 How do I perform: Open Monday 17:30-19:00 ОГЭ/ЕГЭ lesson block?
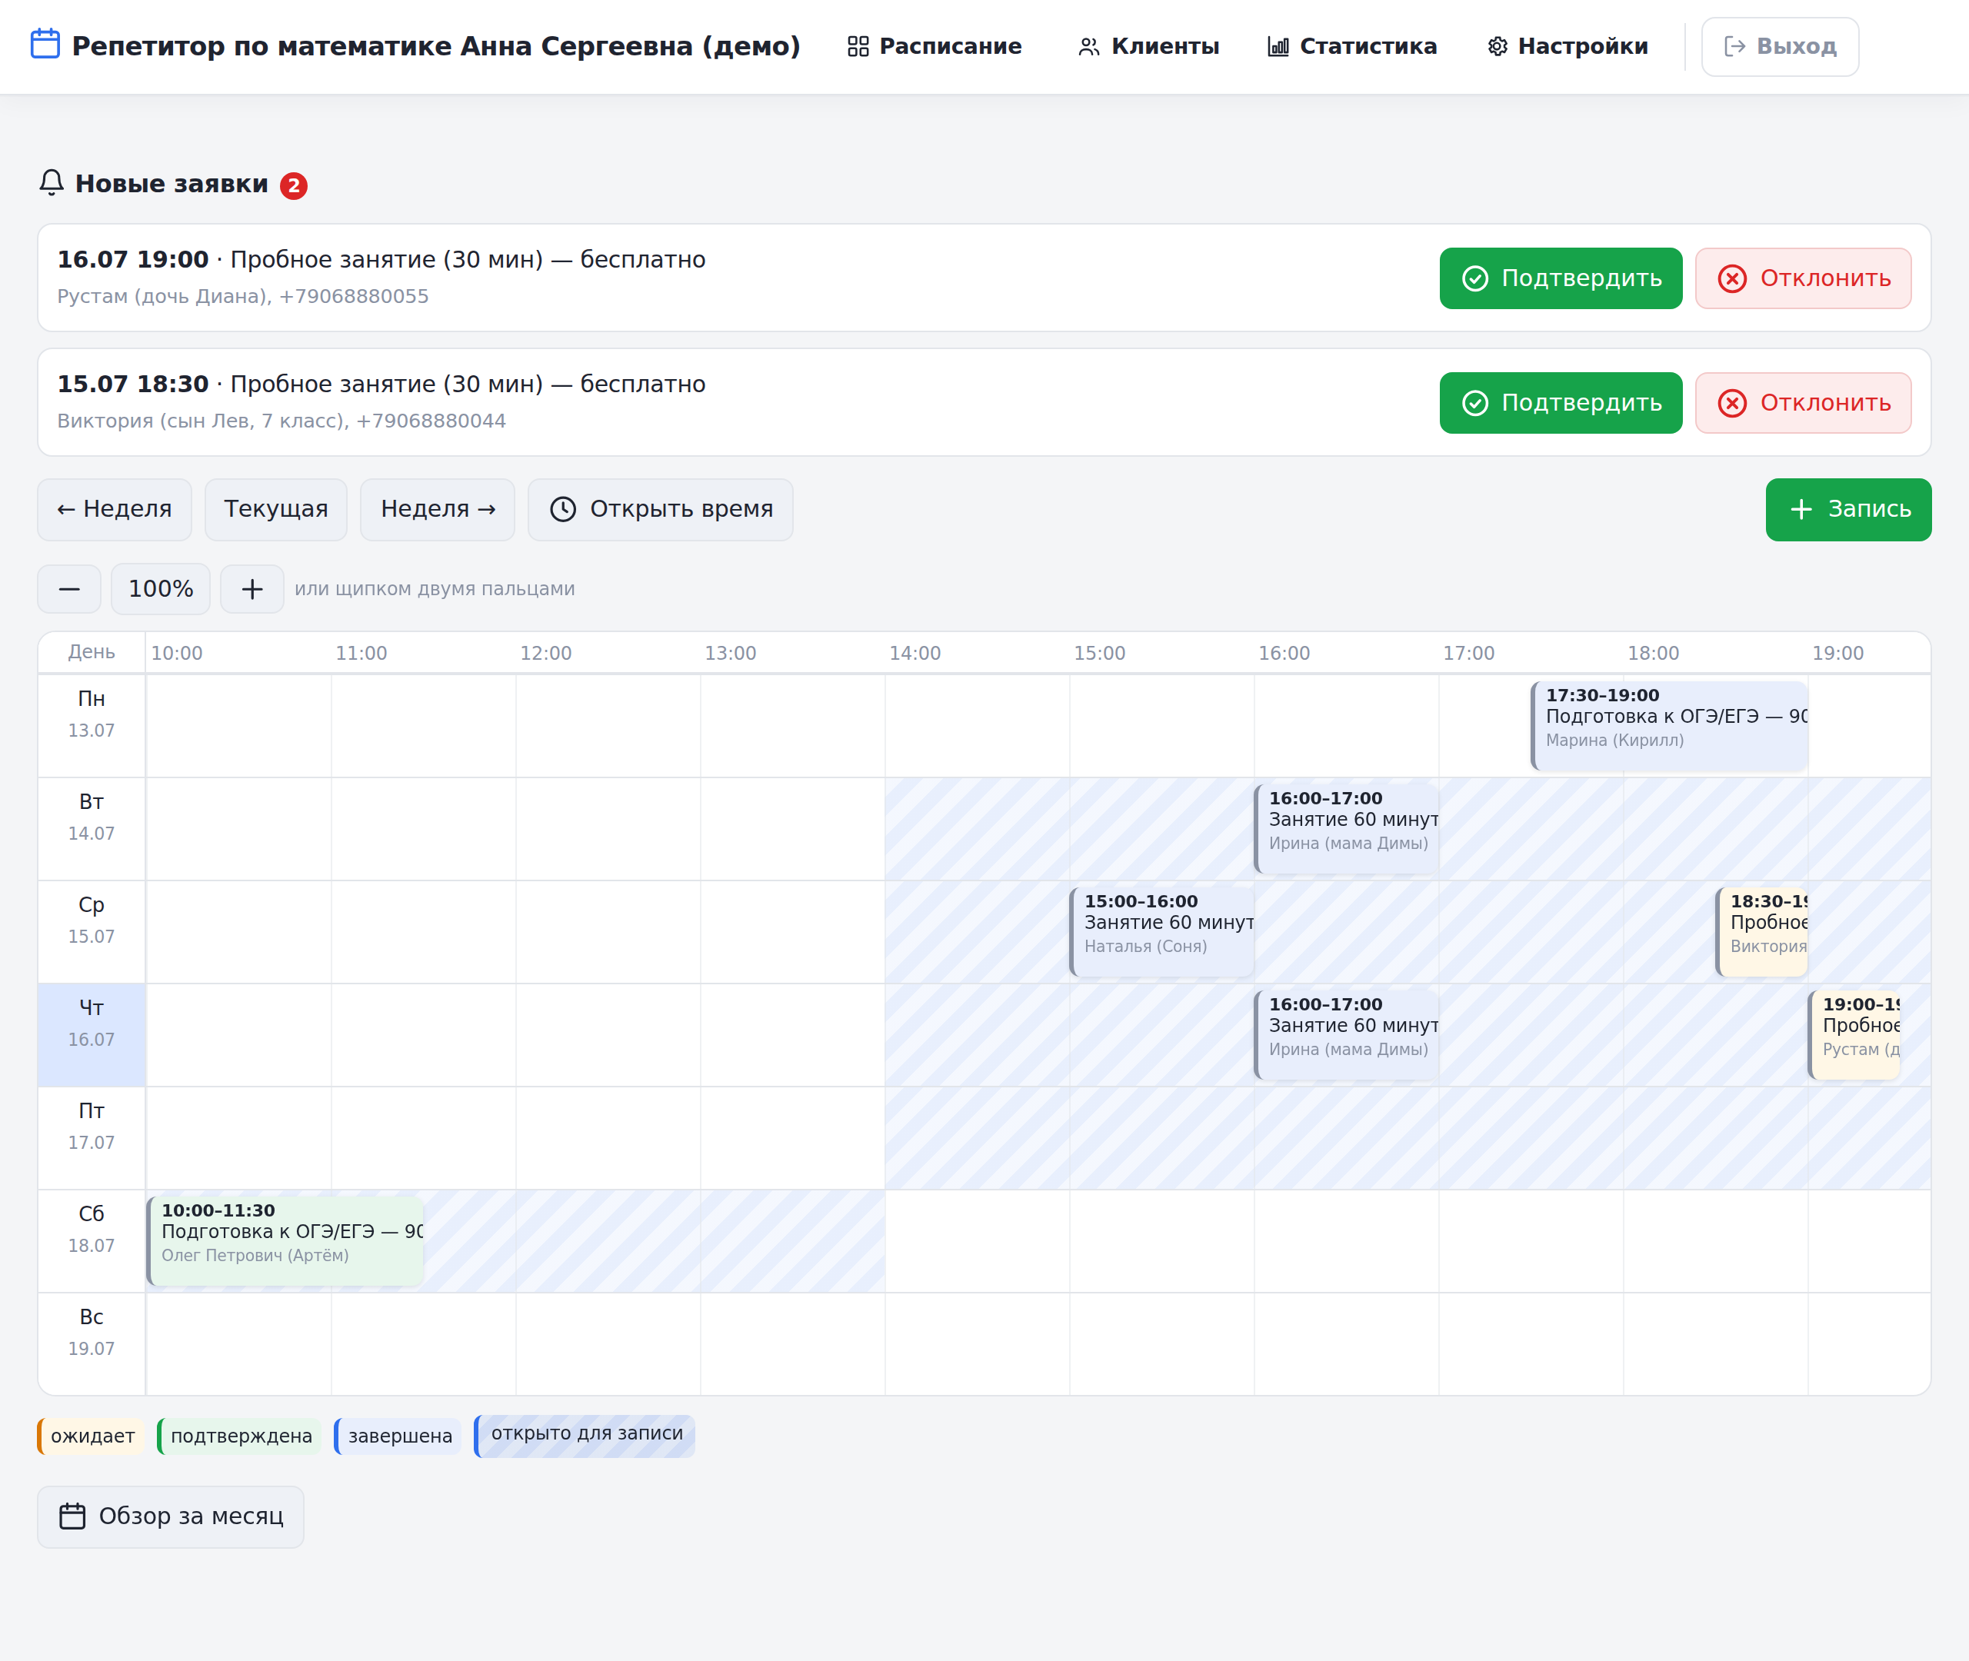[1670, 726]
